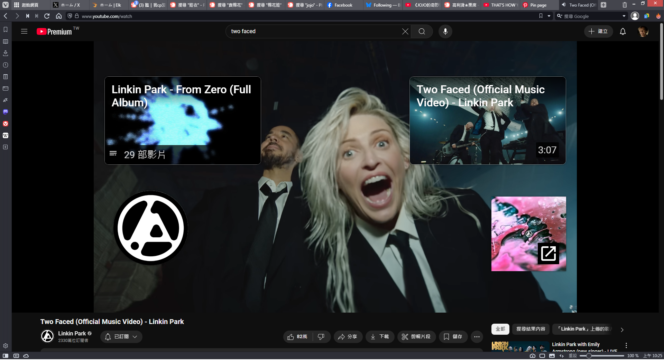
Task: Clear the YouTube search query
Action: 405,31
